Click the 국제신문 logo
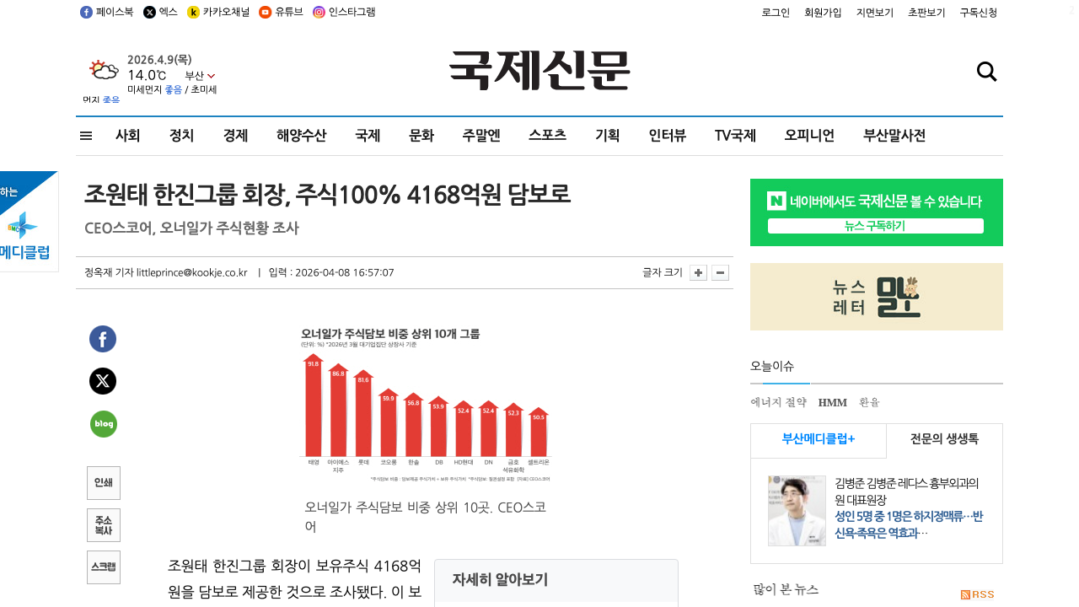This screenshot has width=1079, height=607. pyautogui.click(x=539, y=71)
